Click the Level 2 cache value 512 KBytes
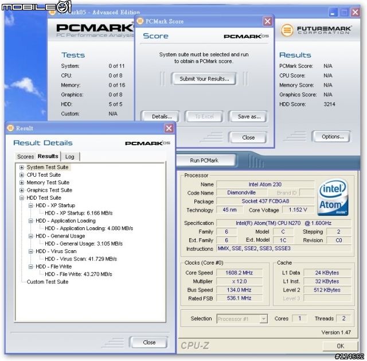The height and width of the screenshot is (361, 367). (327, 290)
